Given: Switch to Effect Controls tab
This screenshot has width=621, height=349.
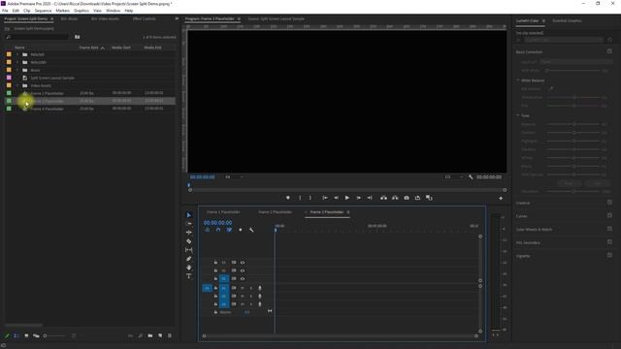Looking at the screenshot, I should [145, 18].
